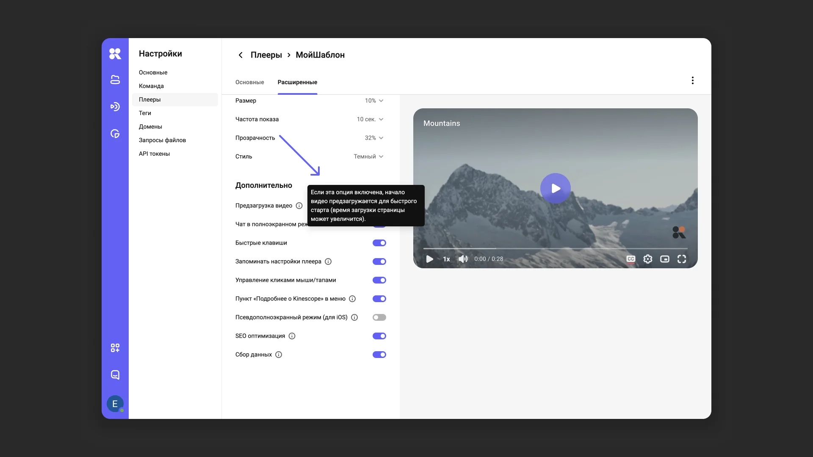Toggle closed captions CC in player
Image resolution: width=813 pixels, height=457 pixels.
(630, 259)
